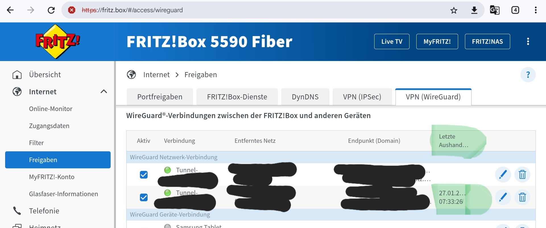This screenshot has width=546, height=228.
Task: Click the Endpunkt (Domain) column header
Action: click(x=374, y=141)
